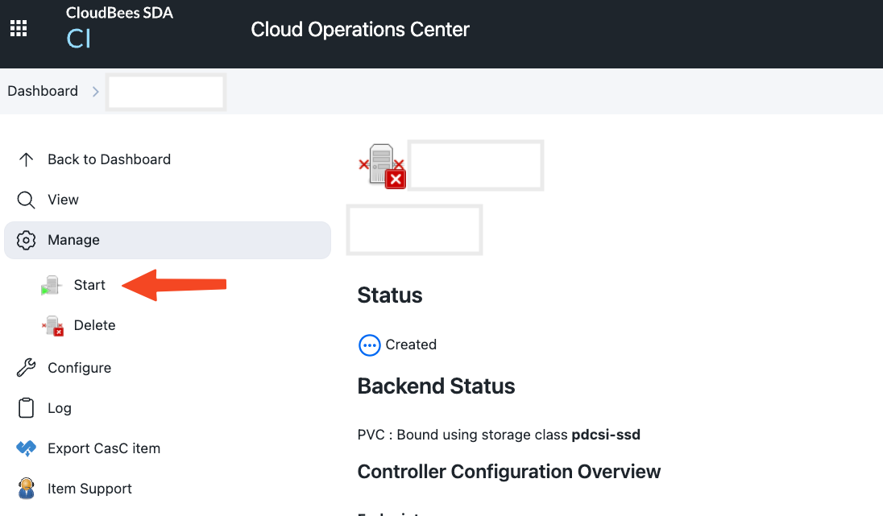
Task: Open the View sidebar link
Action: [63, 200]
